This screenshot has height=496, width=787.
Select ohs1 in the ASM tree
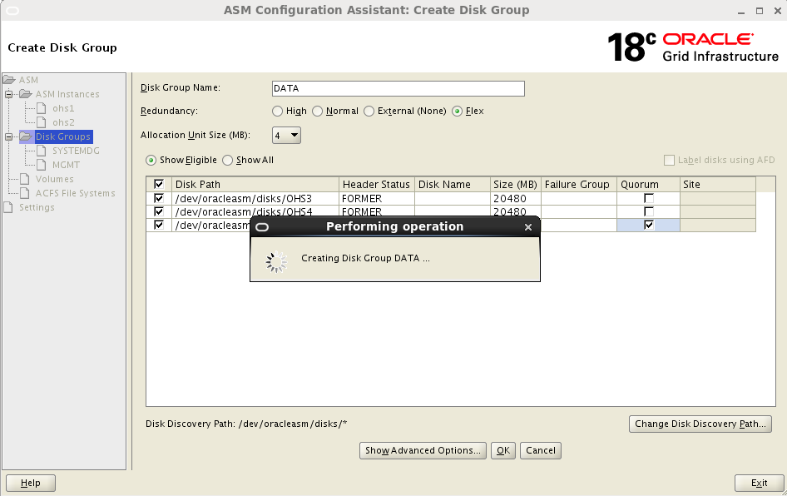coord(63,108)
